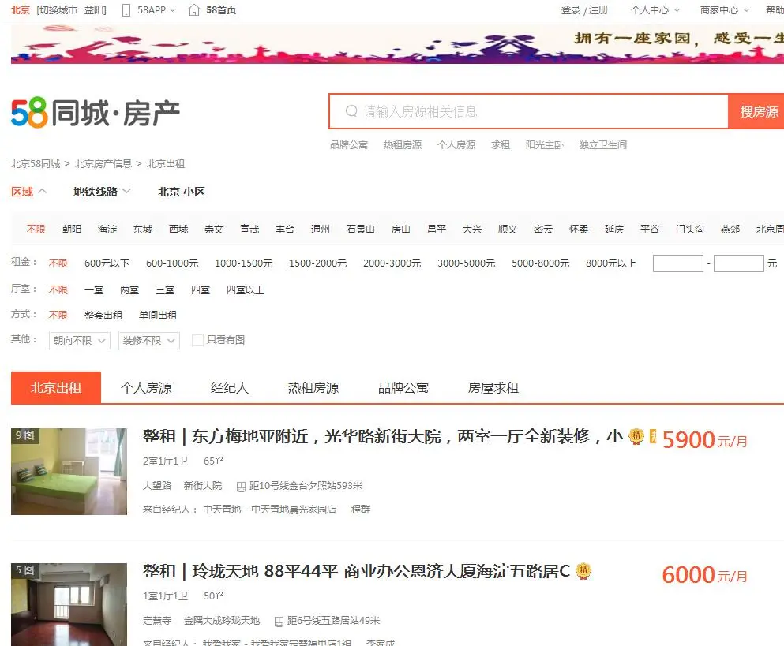Open the 北京 小区 link
The image size is (784, 646).
[x=182, y=192]
